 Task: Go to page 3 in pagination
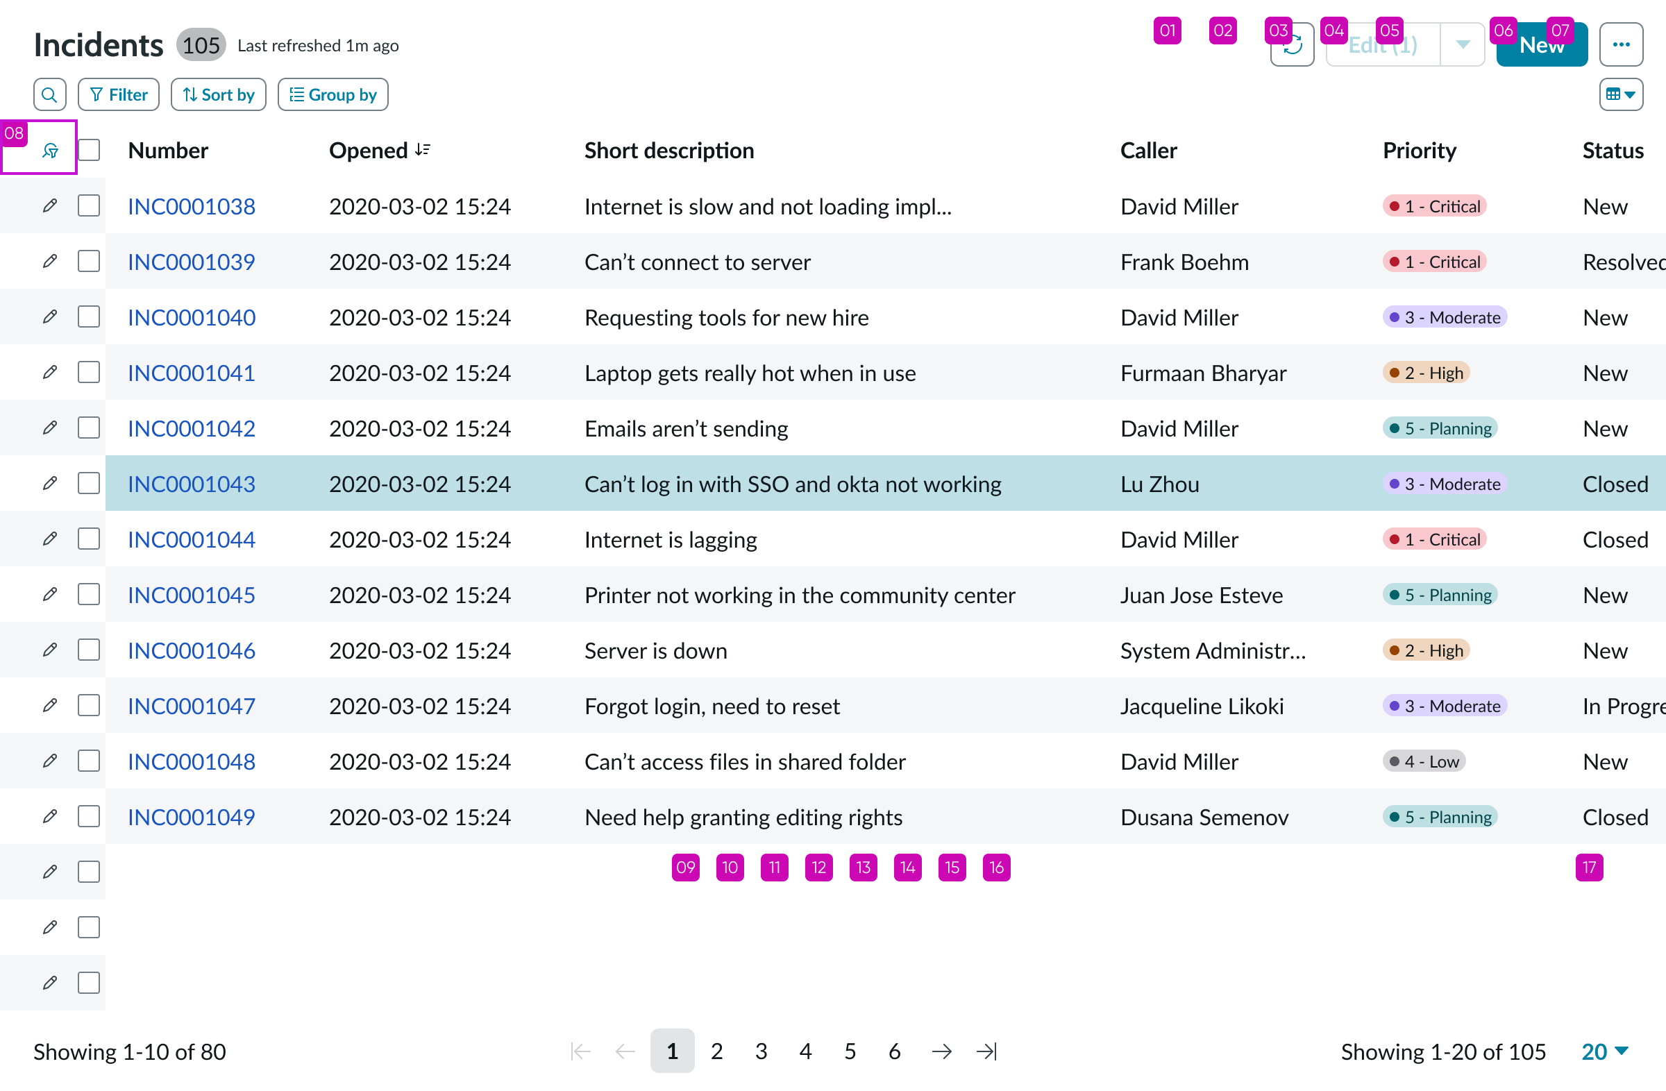point(761,1051)
